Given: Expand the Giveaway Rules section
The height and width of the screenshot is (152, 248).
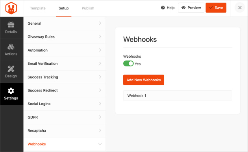Looking at the screenshot, I should pos(65,37).
